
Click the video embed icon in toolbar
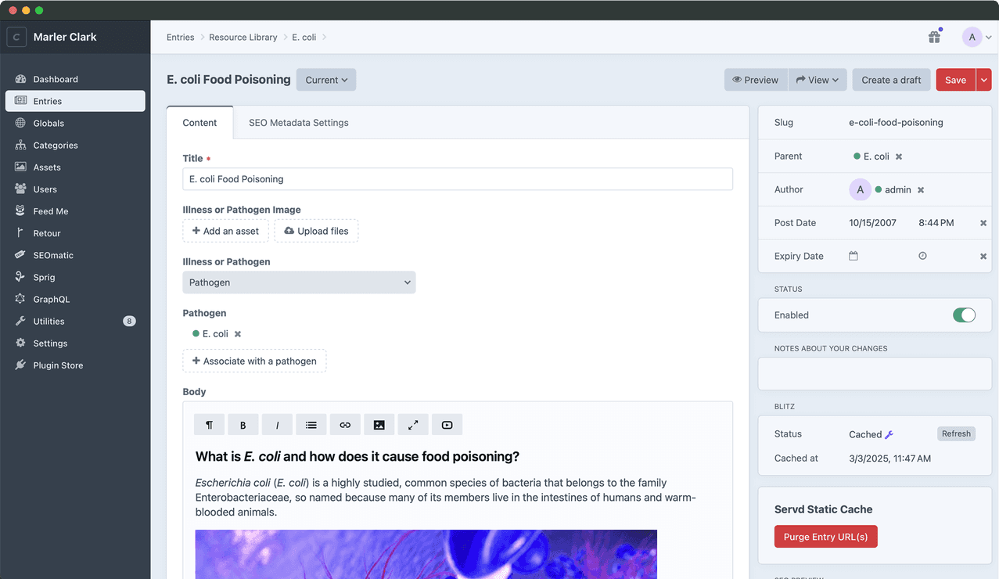[447, 425]
